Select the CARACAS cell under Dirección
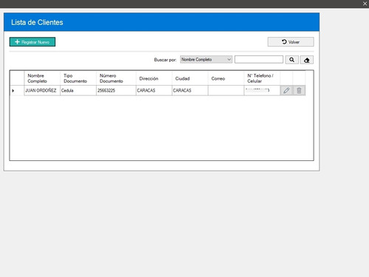Viewport: 369px width, 277px height. 154,90
